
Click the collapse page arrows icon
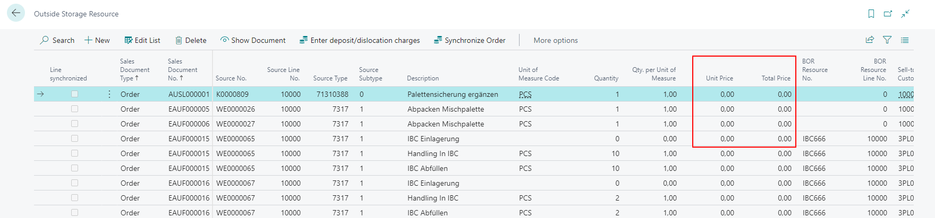pos(905,14)
